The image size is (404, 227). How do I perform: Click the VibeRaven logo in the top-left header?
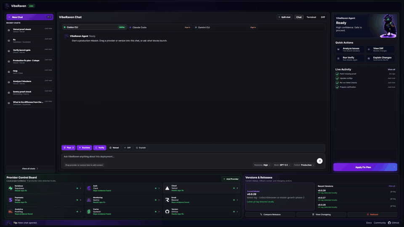click(x=7, y=6)
